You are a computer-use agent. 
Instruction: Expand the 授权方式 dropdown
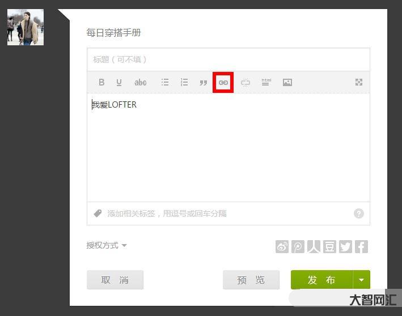pos(107,245)
